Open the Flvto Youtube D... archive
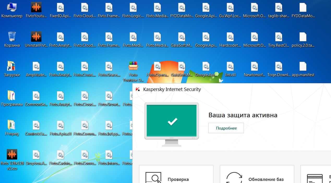 tap(133, 71)
